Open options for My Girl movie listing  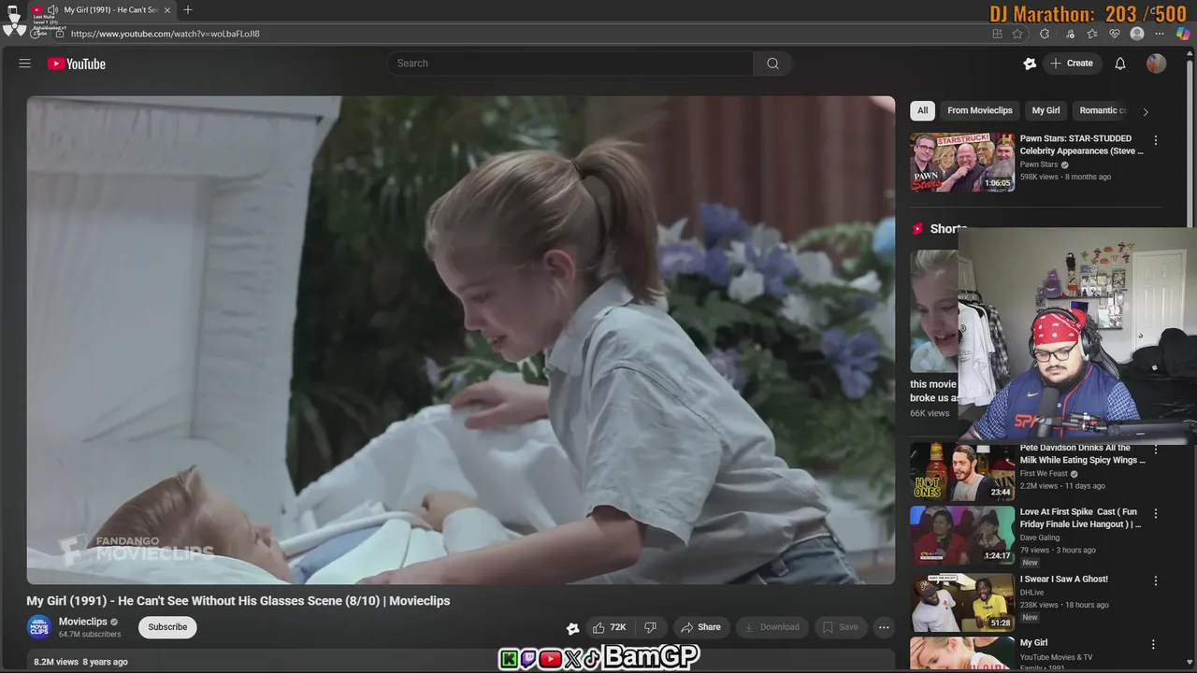(1153, 644)
